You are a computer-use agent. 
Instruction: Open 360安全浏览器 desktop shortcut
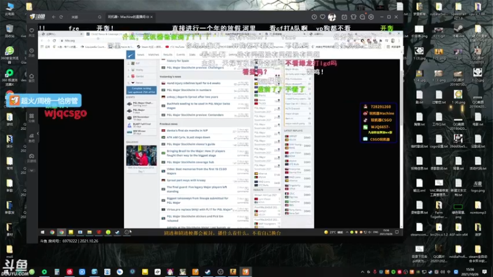click(x=9, y=55)
